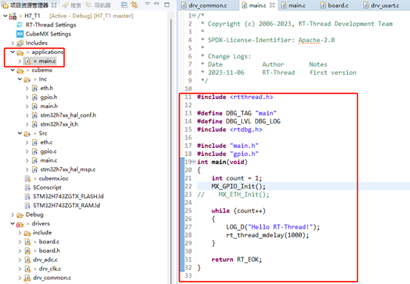Click the stm32h7xx_hal_conf.h file icon
This screenshot has width=410, height=284.
click(35, 115)
